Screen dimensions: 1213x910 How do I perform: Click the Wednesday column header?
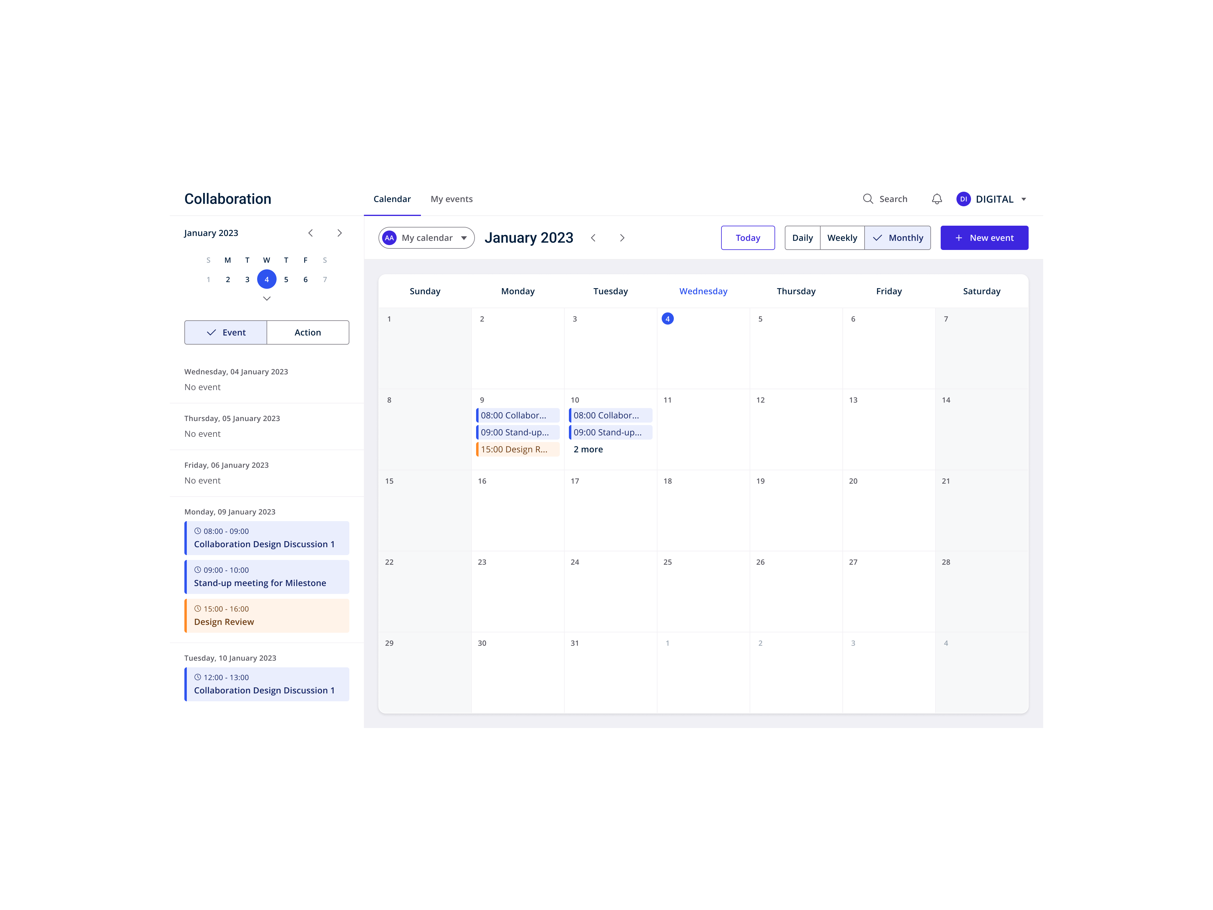[x=703, y=291]
